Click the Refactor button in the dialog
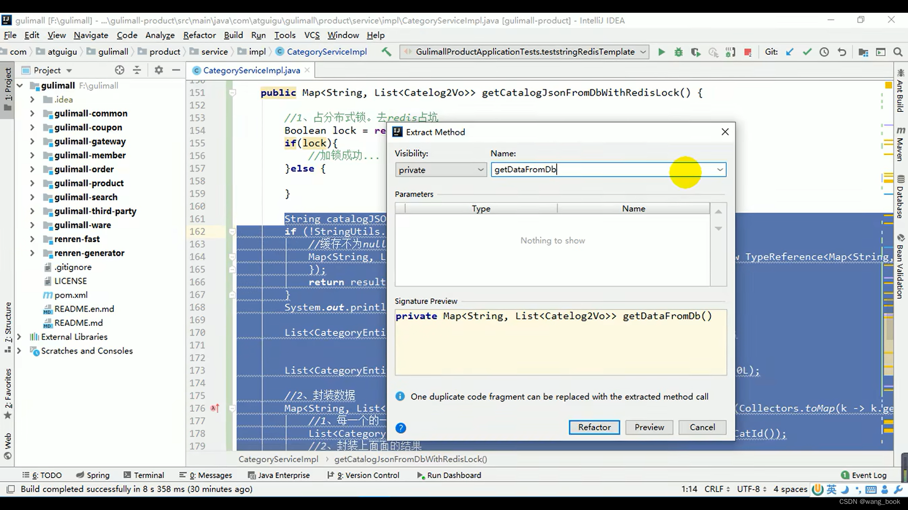 (x=594, y=427)
